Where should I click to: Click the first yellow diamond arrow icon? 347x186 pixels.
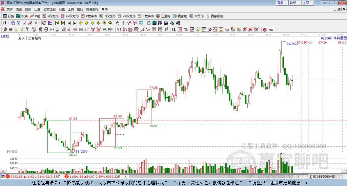tap(81, 23)
